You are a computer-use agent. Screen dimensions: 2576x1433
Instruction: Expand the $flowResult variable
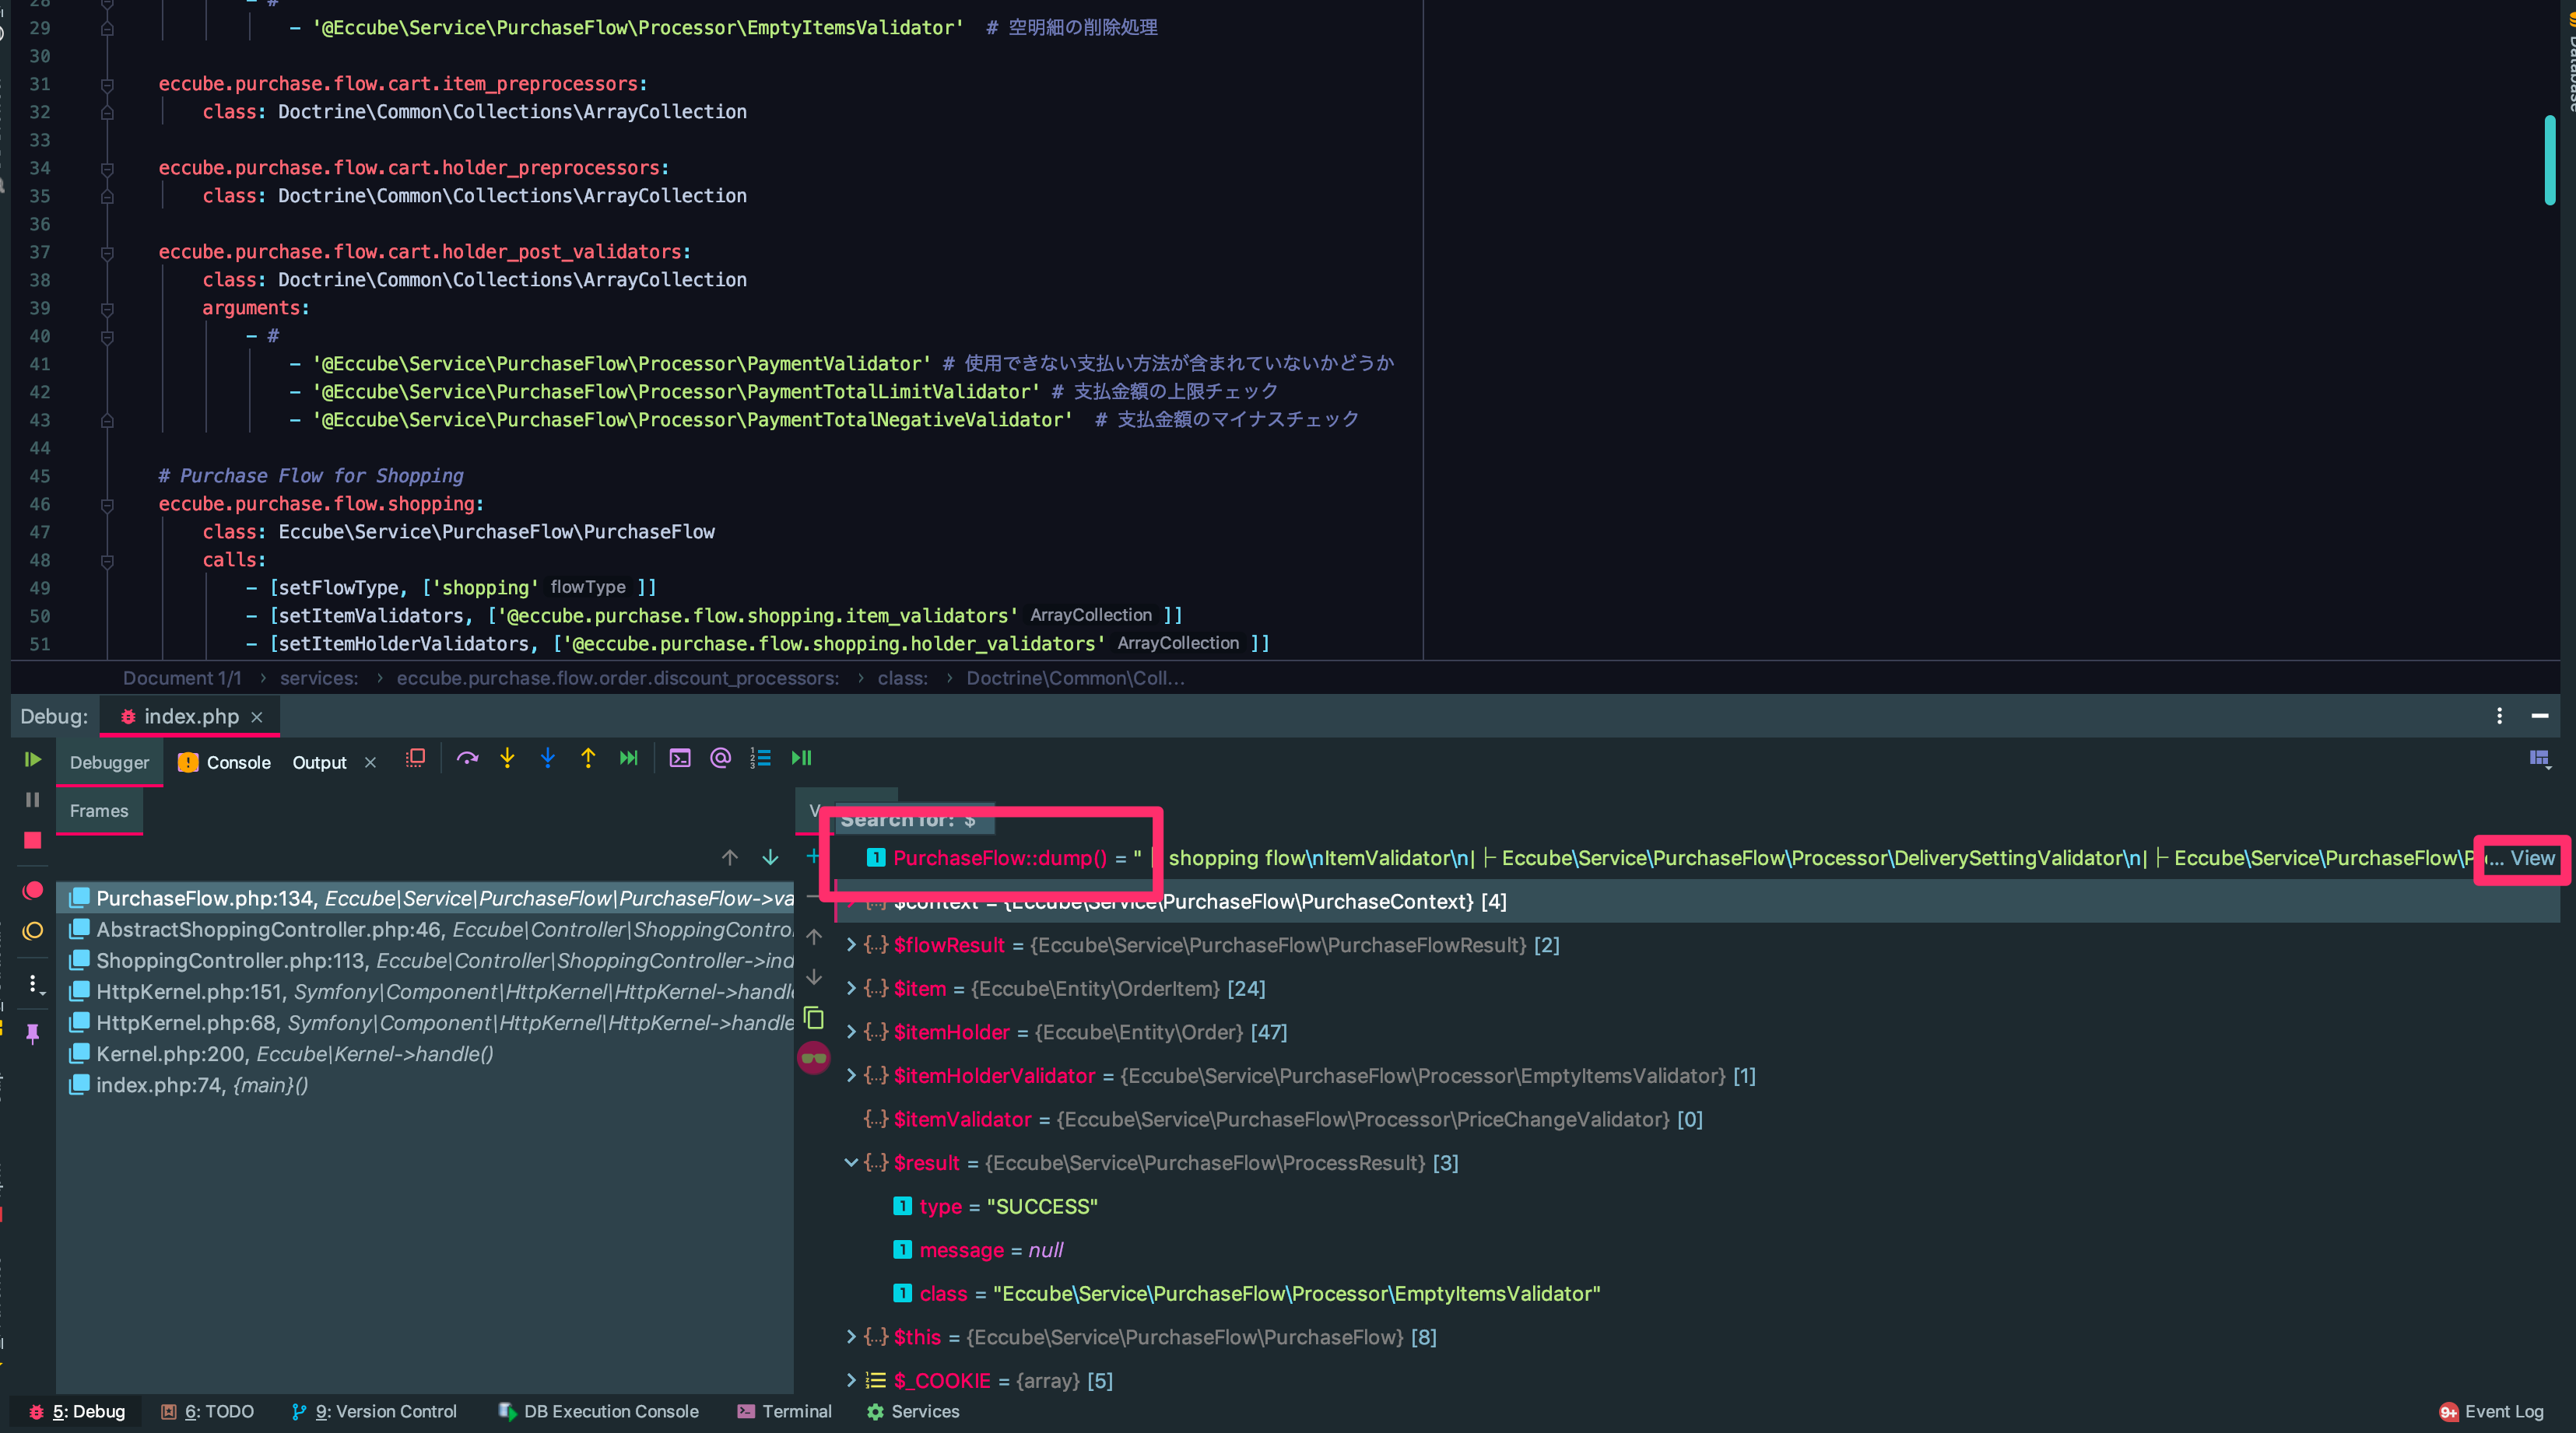tap(851, 944)
